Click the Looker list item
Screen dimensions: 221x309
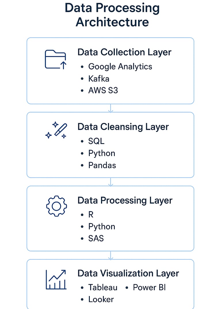point(101,299)
